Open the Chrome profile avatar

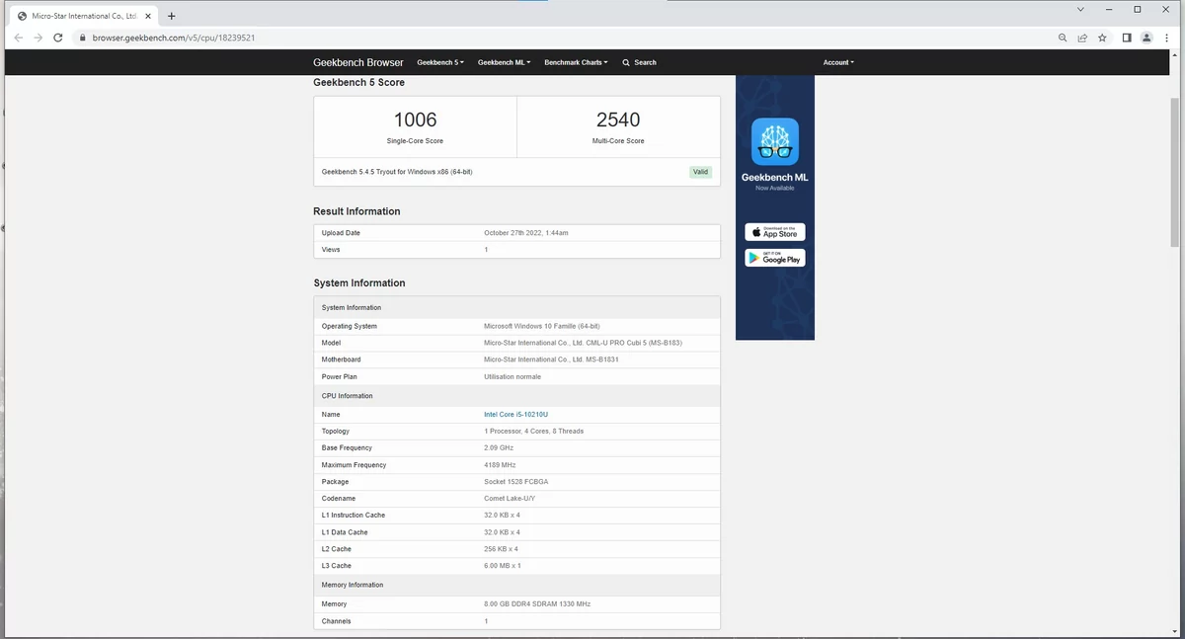[1146, 38]
